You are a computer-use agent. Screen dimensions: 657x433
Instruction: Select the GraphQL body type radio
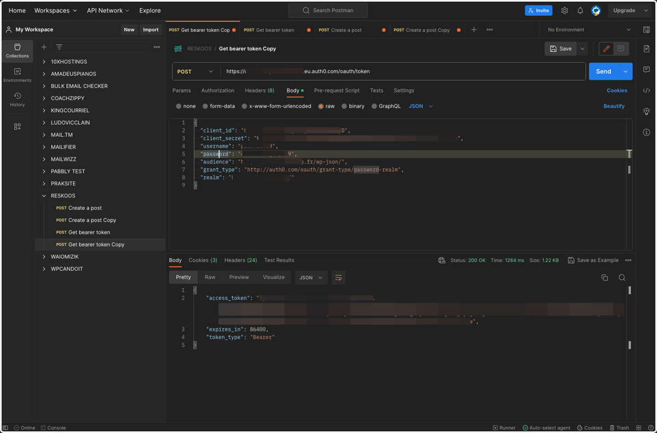(374, 107)
